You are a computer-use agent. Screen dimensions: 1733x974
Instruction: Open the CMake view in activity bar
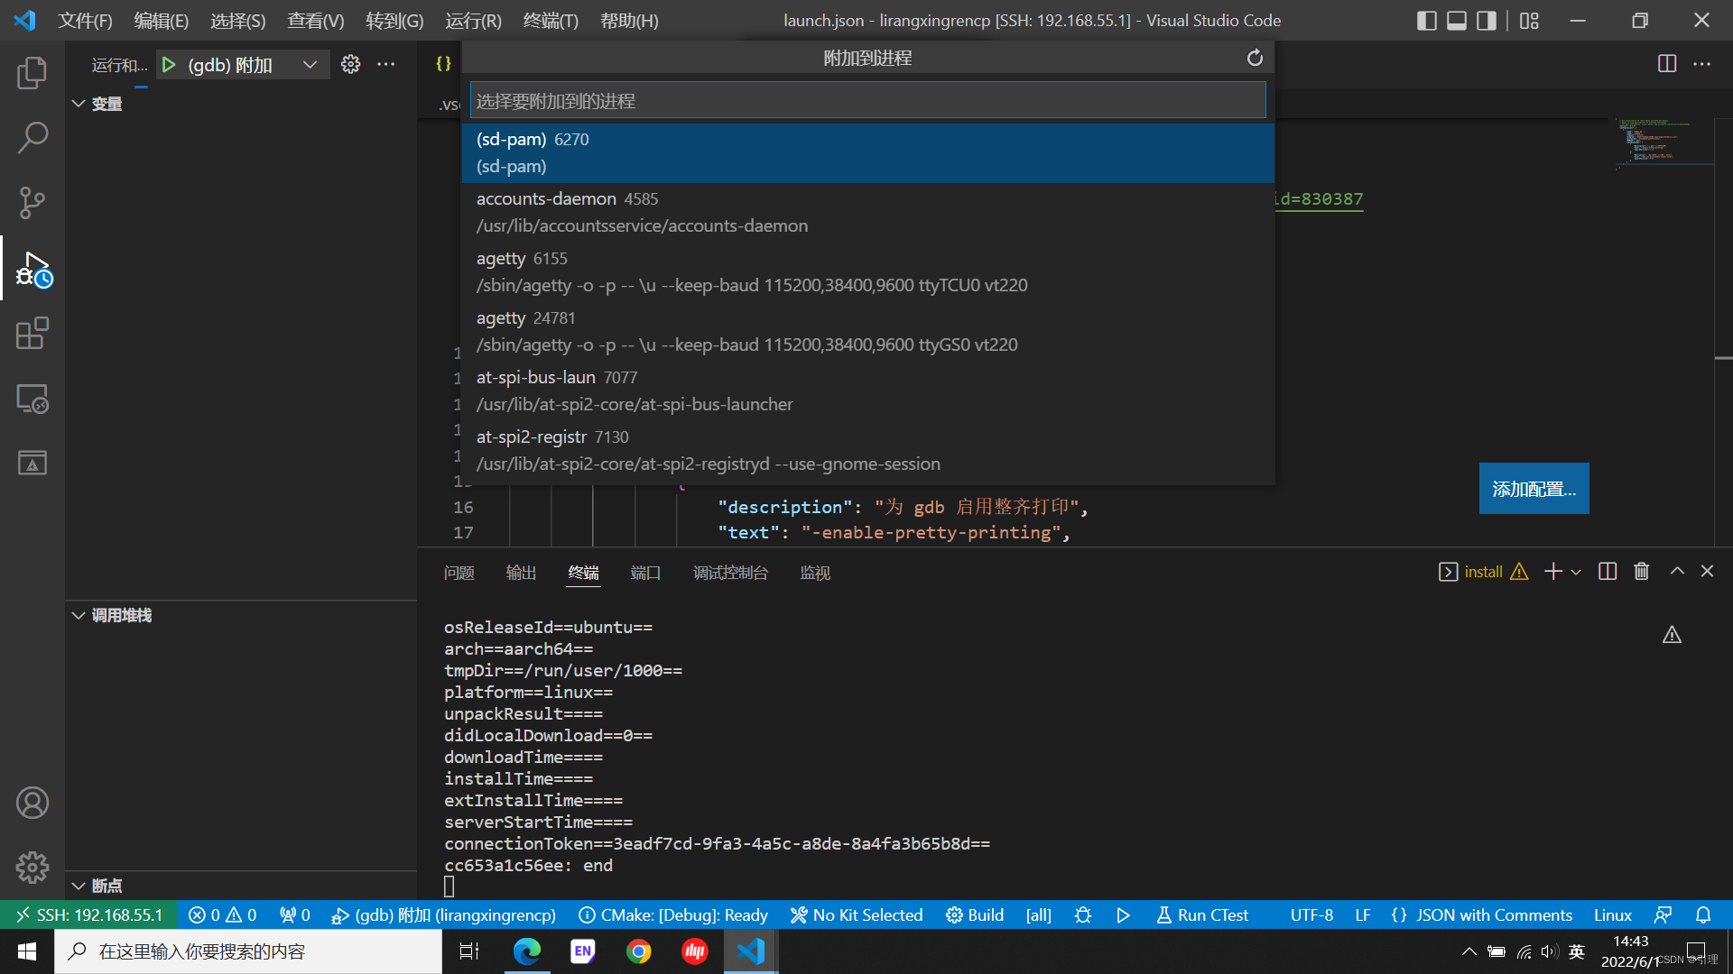tap(32, 463)
